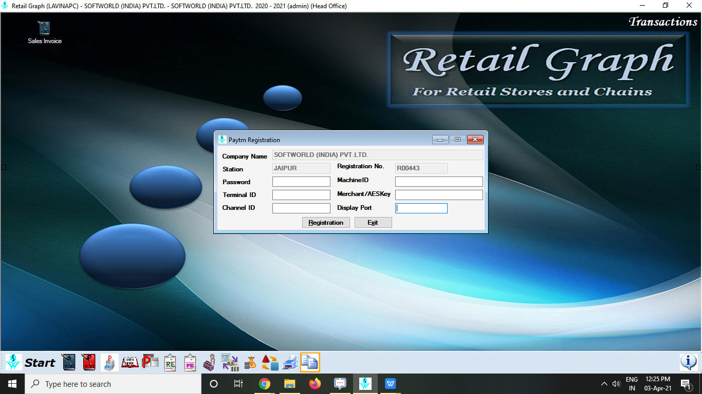Launch Firefox from the taskbar

315,384
